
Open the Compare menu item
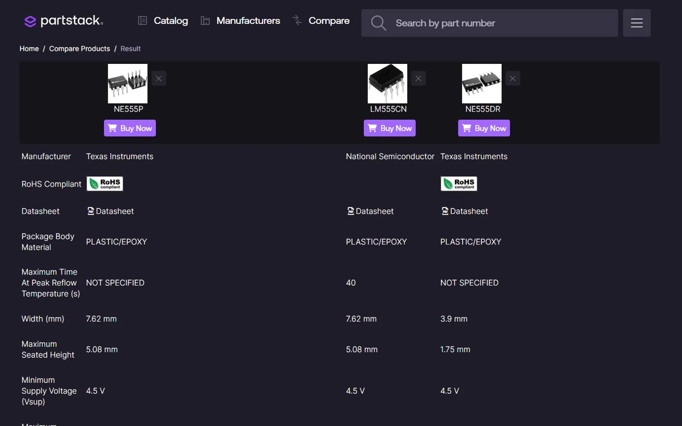coord(329,20)
